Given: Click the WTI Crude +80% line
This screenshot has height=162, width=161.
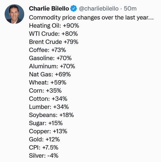Looking at the screenshot, I should [x=53, y=34].
